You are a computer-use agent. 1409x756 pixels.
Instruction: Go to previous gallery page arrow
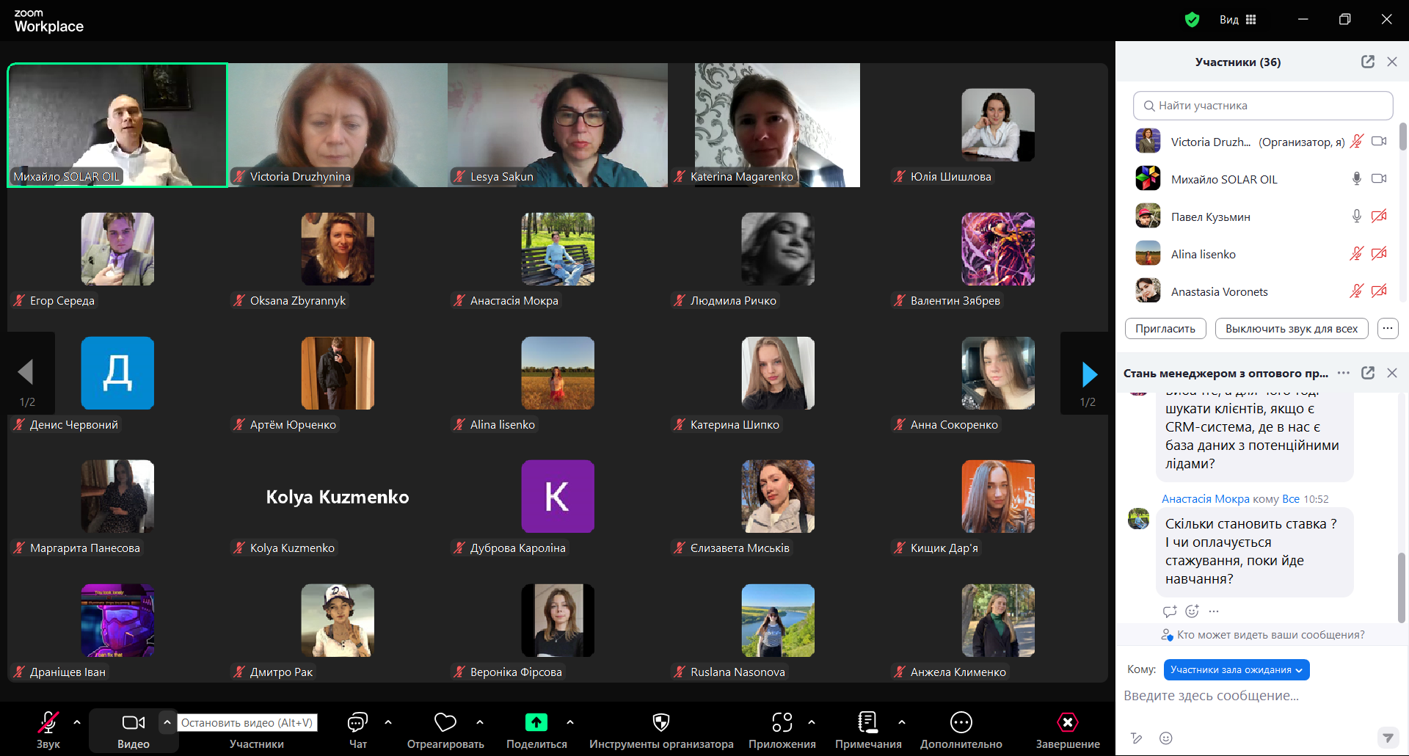[x=26, y=372]
